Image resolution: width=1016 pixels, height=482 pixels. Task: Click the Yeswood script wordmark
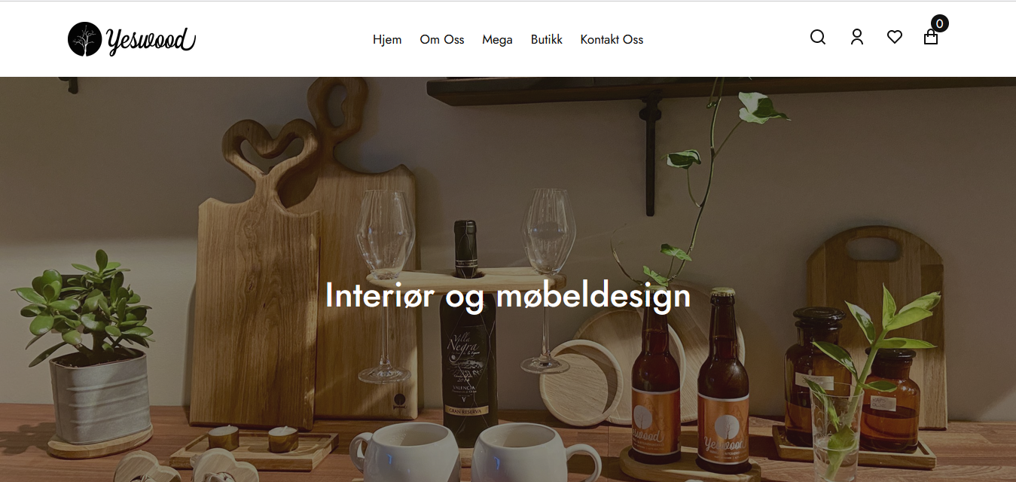151,40
